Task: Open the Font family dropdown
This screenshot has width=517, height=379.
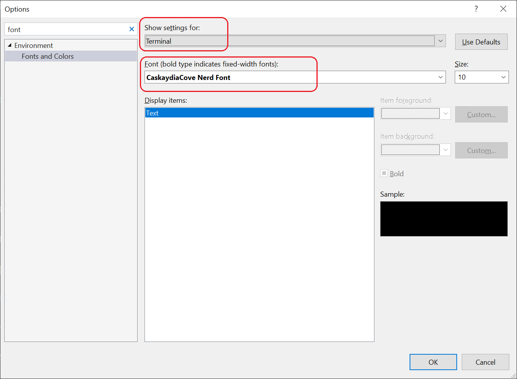Action: click(440, 77)
